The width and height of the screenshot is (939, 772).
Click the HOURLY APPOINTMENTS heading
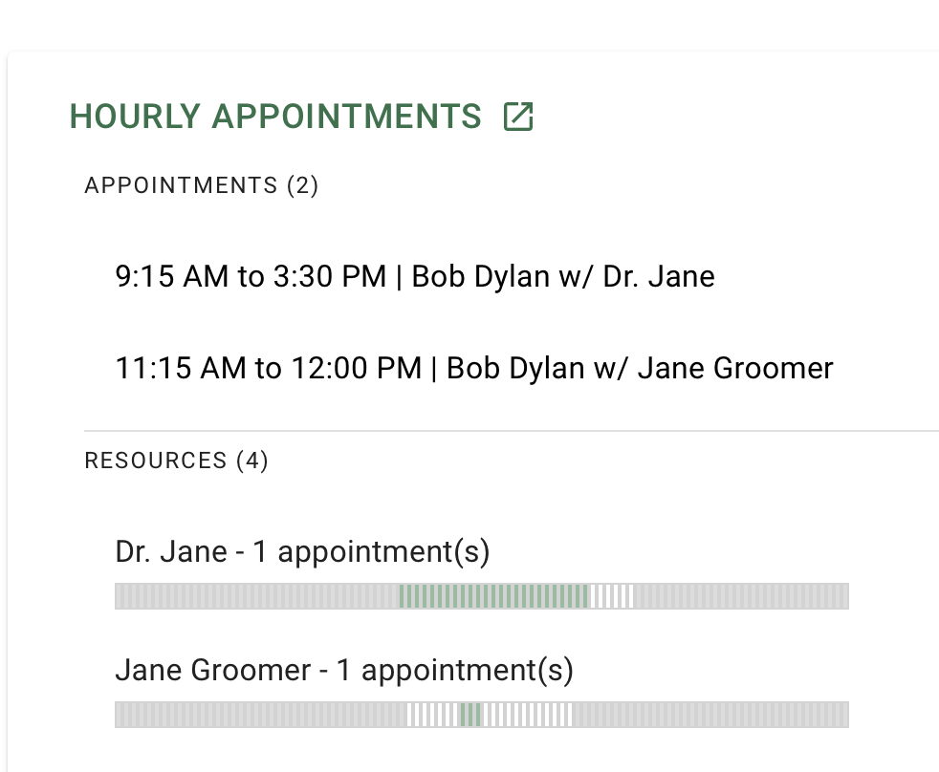[275, 117]
